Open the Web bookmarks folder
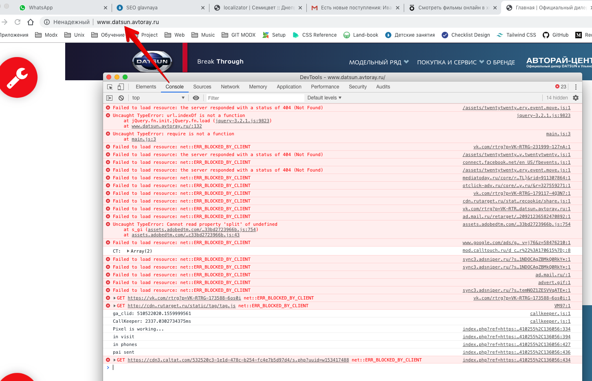The image size is (592, 381). 175,35
